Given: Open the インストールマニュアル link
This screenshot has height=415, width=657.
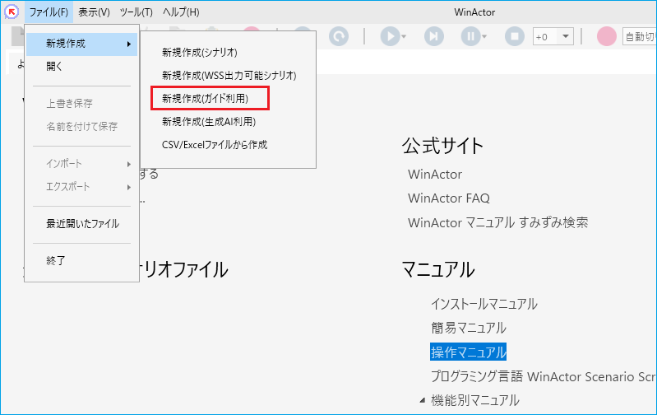Looking at the screenshot, I should coord(484,304).
